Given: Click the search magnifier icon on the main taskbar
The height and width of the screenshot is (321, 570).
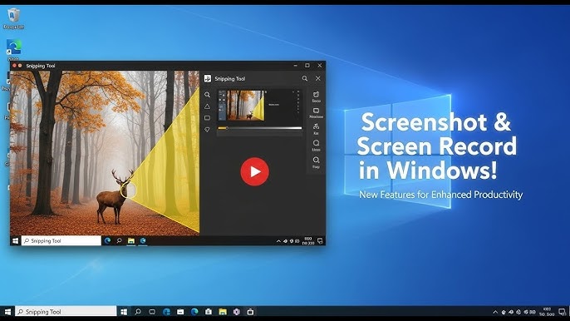Looking at the screenshot, I should (138, 312).
